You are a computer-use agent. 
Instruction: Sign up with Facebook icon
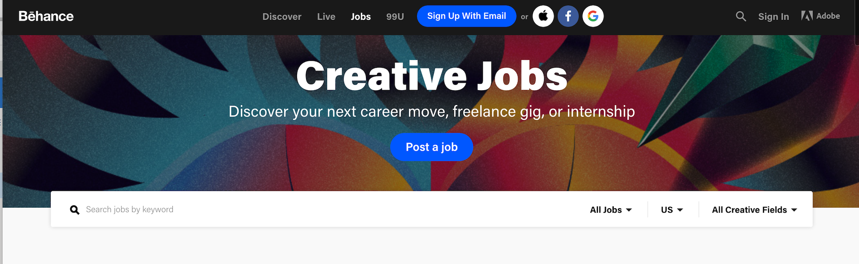(568, 16)
